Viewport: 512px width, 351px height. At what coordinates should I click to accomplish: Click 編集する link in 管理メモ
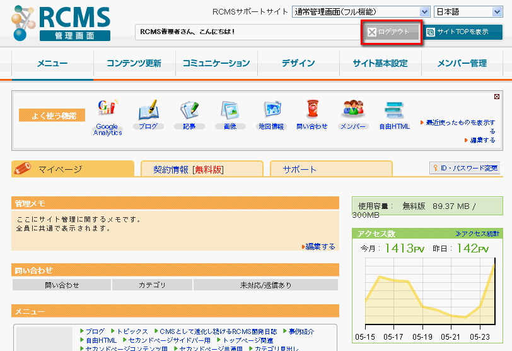click(320, 246)
